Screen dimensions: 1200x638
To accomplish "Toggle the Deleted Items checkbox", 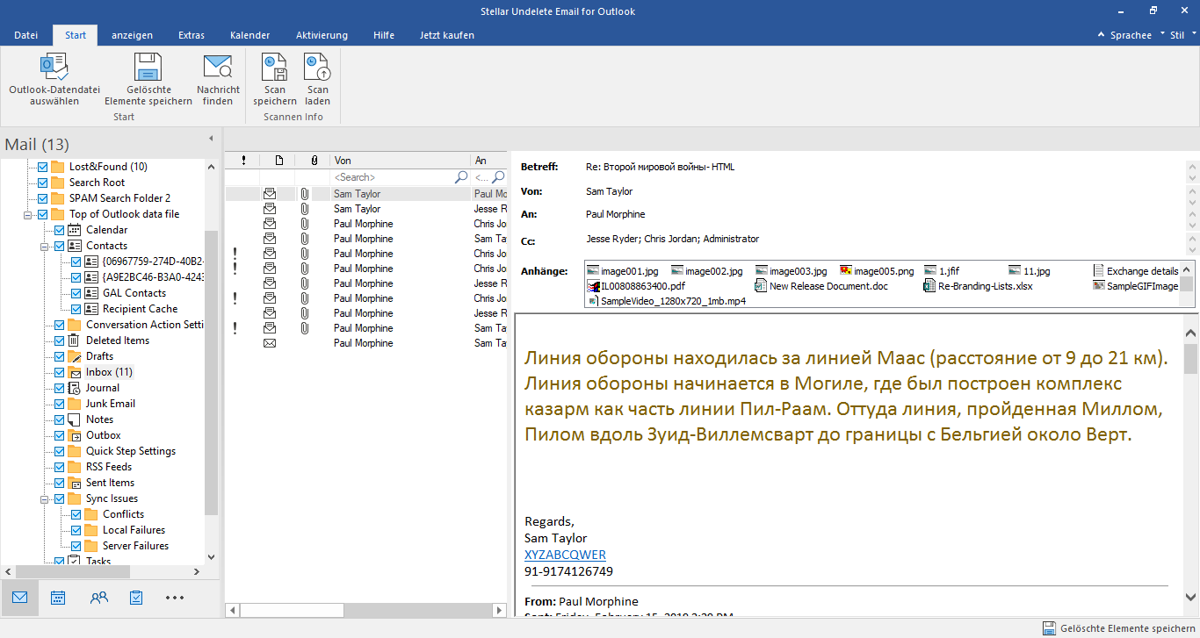I will [60, 341].
